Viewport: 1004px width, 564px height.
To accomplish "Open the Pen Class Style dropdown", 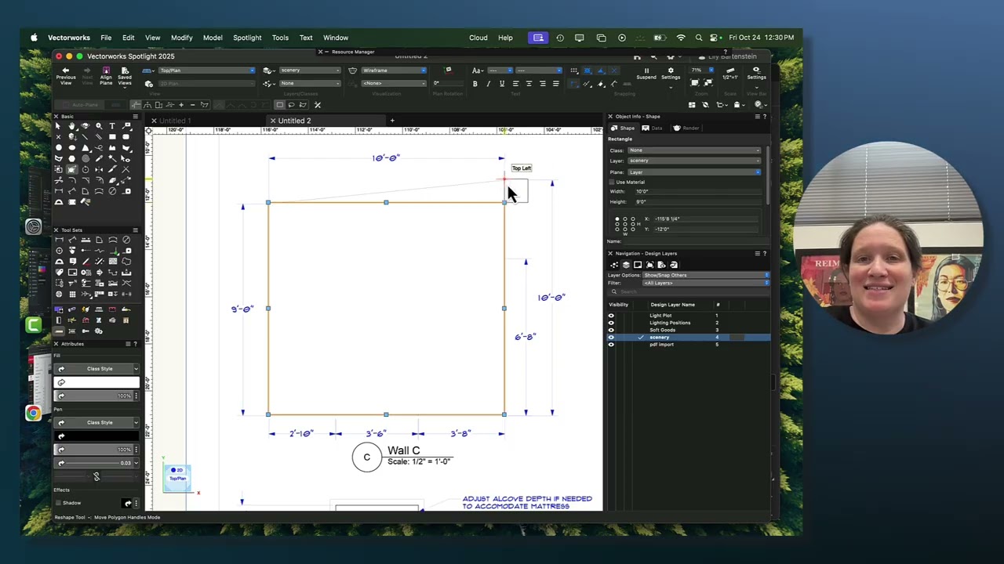I will point(96,423).
